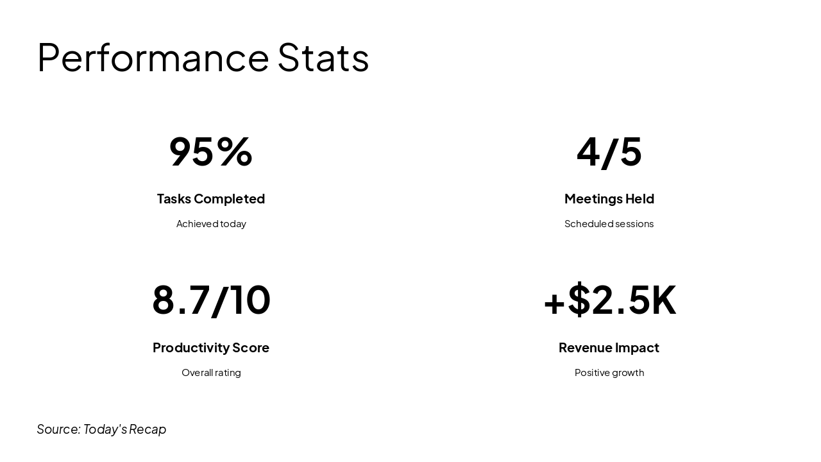Image resolution: width=821 pixels, height=462 pixels.
Task: Click the "Productivity Score" label
Action: pyautogui.click(x=211, y=348)
